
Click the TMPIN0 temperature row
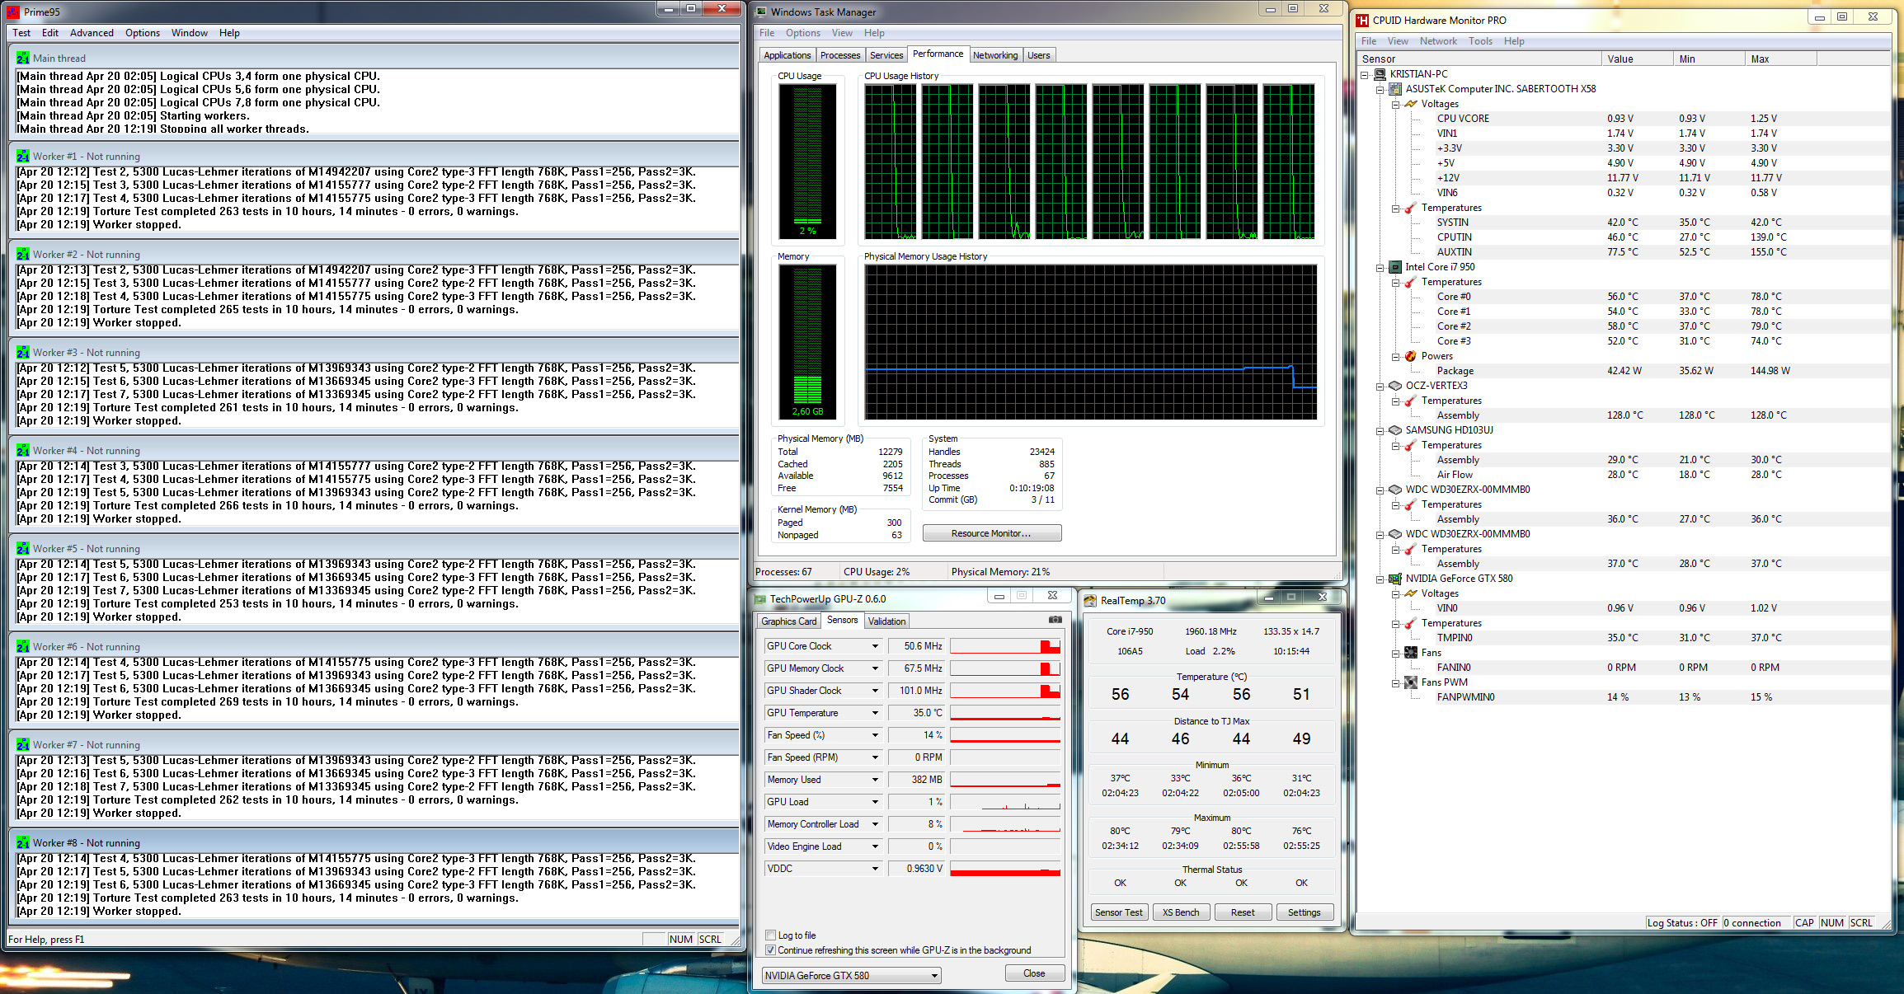point(1622,638)
